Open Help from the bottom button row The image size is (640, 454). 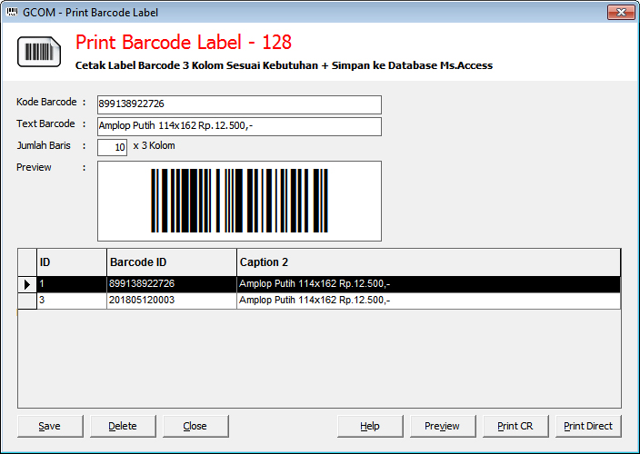coord(370,426)
